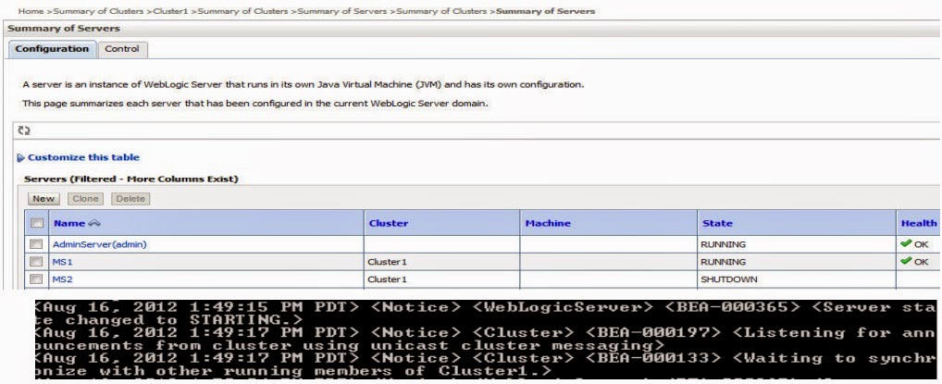The image size is (942, 384).
Task: Sort table by State column header
Action: point(717,223)
